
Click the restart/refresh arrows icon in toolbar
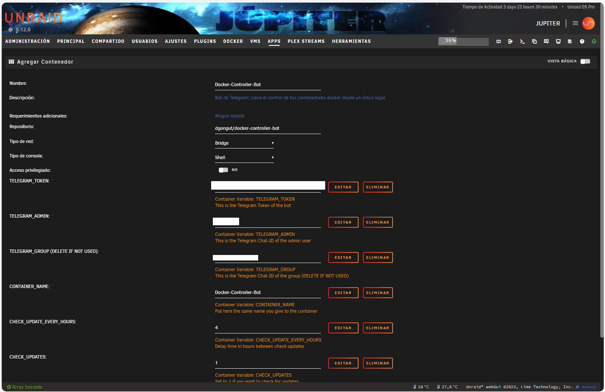click(x=499, y=41)
